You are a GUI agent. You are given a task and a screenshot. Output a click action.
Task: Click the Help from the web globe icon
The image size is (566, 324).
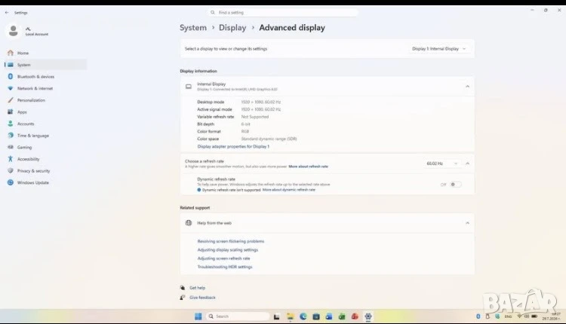[x=189, y=223]
